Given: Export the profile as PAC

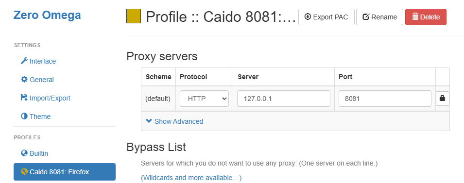Looking at the screenshot, I should 327,17.
